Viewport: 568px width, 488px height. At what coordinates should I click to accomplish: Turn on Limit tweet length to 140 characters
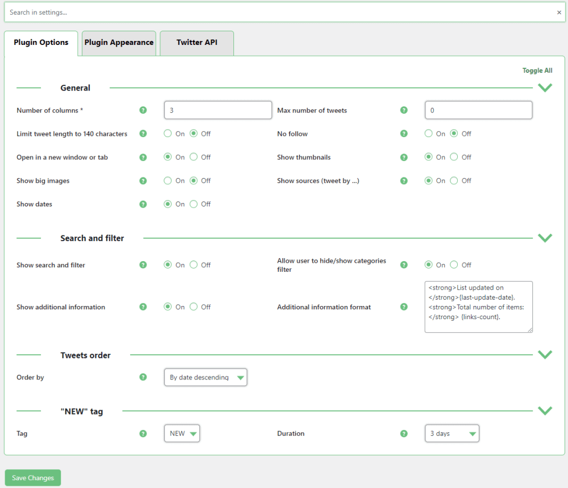point(168,134)
